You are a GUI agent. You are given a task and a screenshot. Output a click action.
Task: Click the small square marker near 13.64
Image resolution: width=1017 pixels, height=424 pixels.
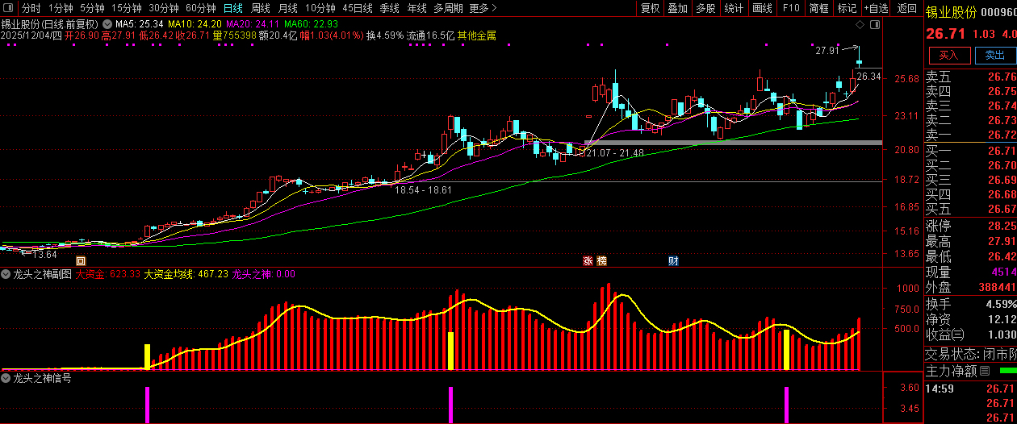tap(80, 261)
